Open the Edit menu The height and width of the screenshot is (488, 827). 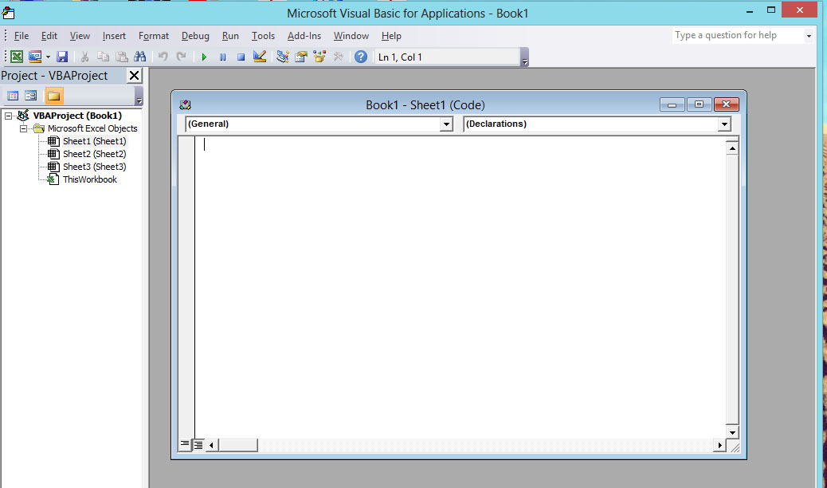pyautogui.click(x=49, y=36)
